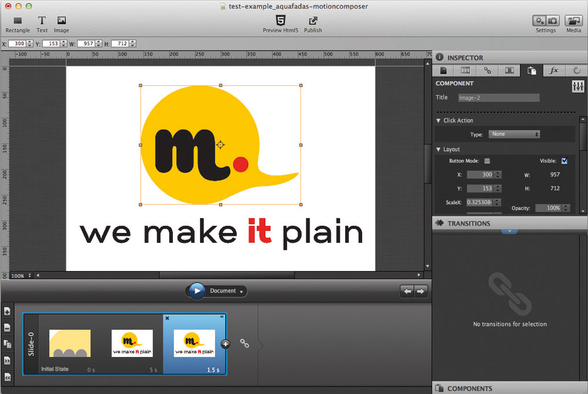
Task: Adjust ScaleX stepper arrows
Action: click(x=497, y=202)
